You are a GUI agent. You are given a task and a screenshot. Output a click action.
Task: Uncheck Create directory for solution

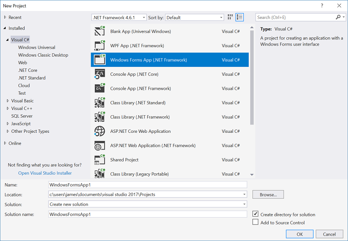point(255,214)
